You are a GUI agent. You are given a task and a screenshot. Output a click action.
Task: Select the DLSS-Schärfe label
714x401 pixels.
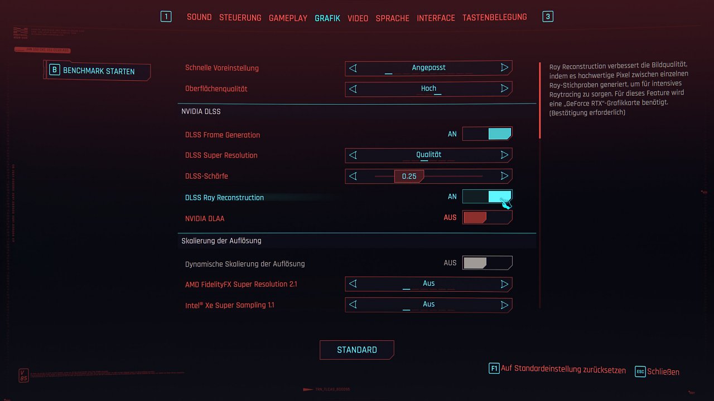pos(206,176)
